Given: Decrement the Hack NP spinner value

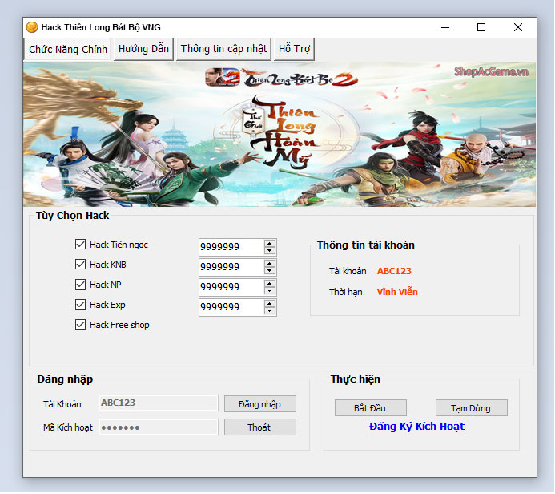Looking at the screenshot, I should (269, 291).
